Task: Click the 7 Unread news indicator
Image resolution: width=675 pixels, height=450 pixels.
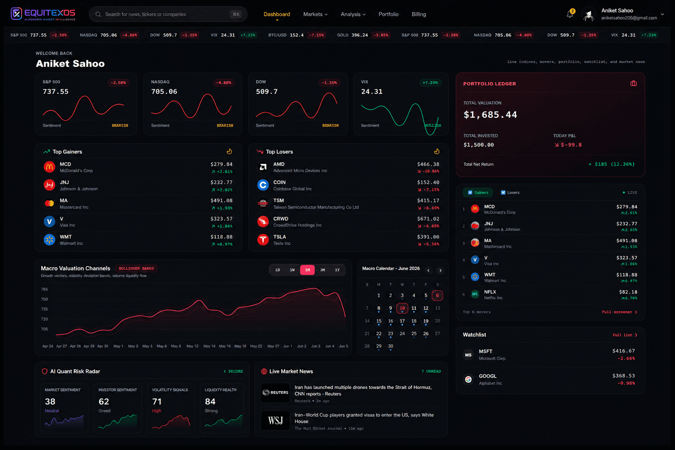Action: click(x=431, y=371)
